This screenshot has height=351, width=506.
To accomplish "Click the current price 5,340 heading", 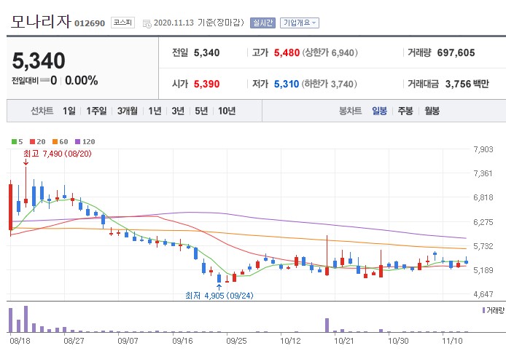I will [x=39, y=60].
